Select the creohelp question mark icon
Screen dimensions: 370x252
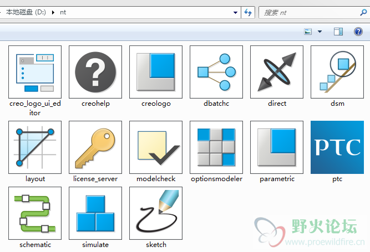95,72
